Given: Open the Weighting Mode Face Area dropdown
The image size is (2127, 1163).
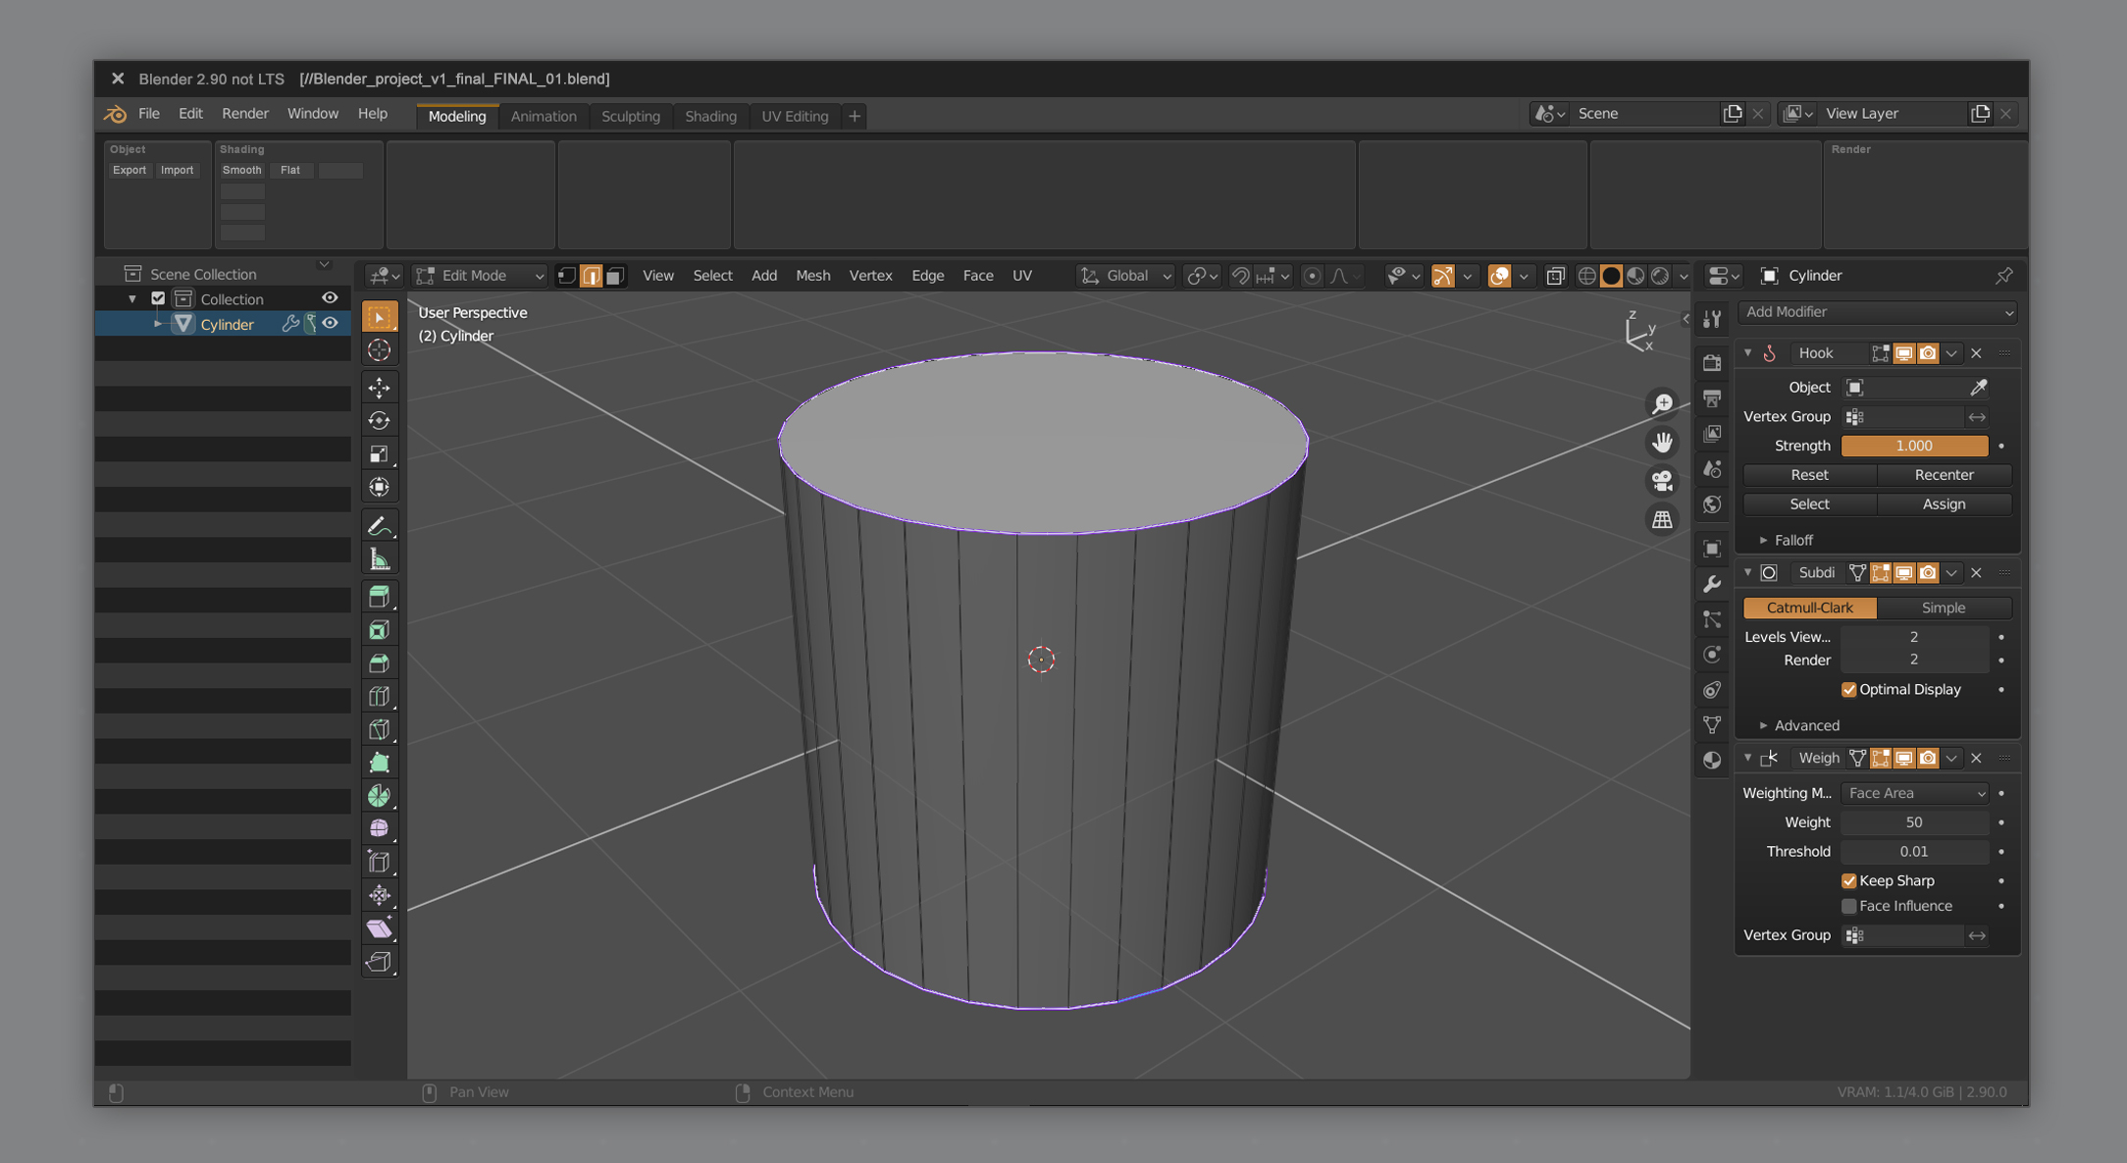Looking at the screenshot, I should click(x=1914, y=793).
